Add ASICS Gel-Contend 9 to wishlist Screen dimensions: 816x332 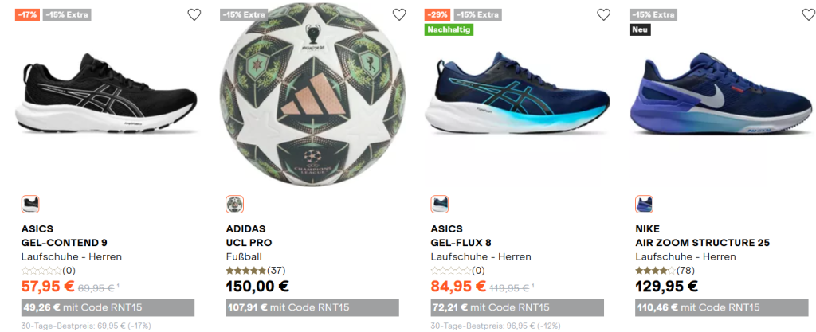pos(194,14)
